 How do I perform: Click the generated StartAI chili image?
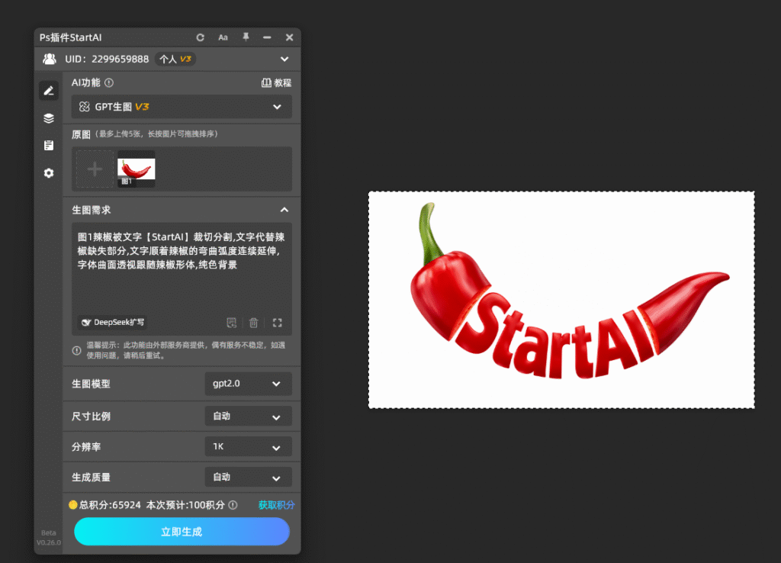(x=561, y=300)
